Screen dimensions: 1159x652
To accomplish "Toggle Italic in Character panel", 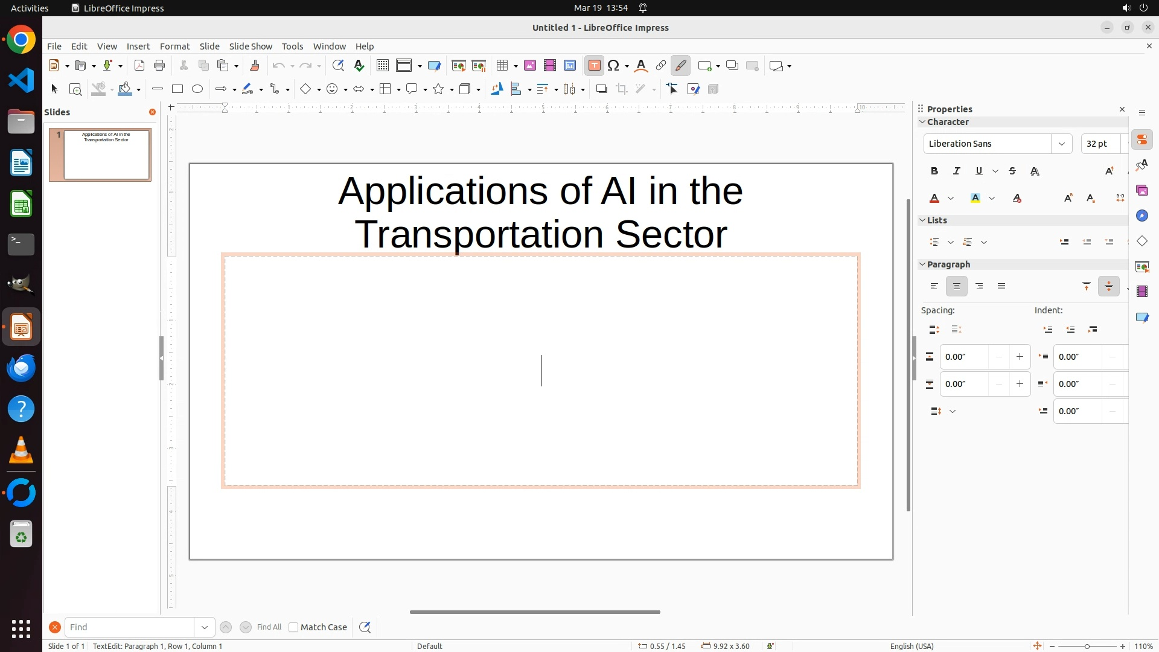I will point(957,171).
